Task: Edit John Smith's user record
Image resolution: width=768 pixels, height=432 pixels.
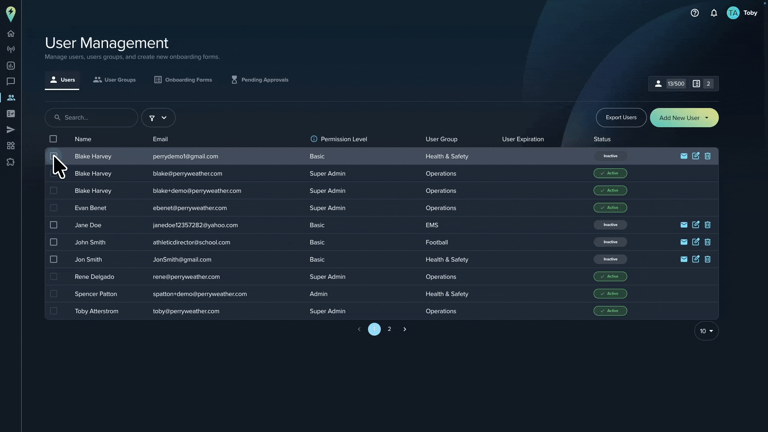Action: [x=696, y=242]
